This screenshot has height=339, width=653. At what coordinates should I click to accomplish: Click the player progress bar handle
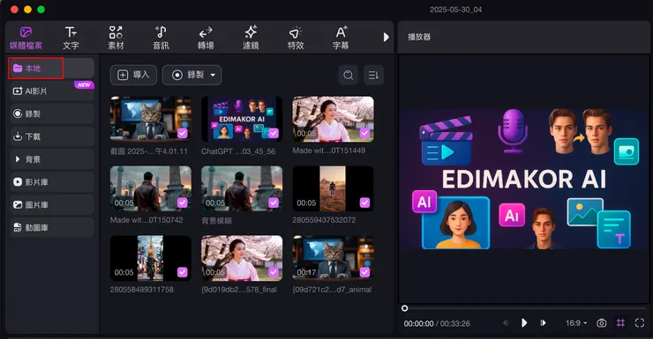click(404, 308)
